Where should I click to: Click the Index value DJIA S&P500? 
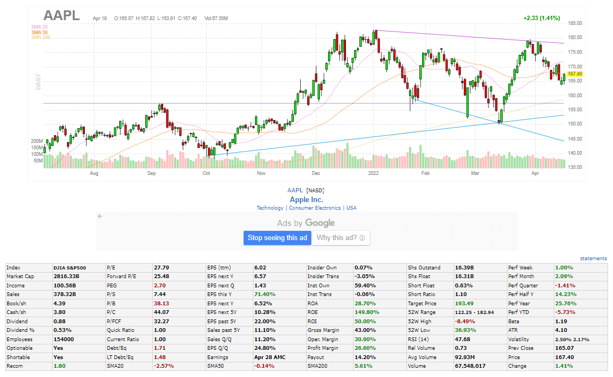click(x=70, y=268)
